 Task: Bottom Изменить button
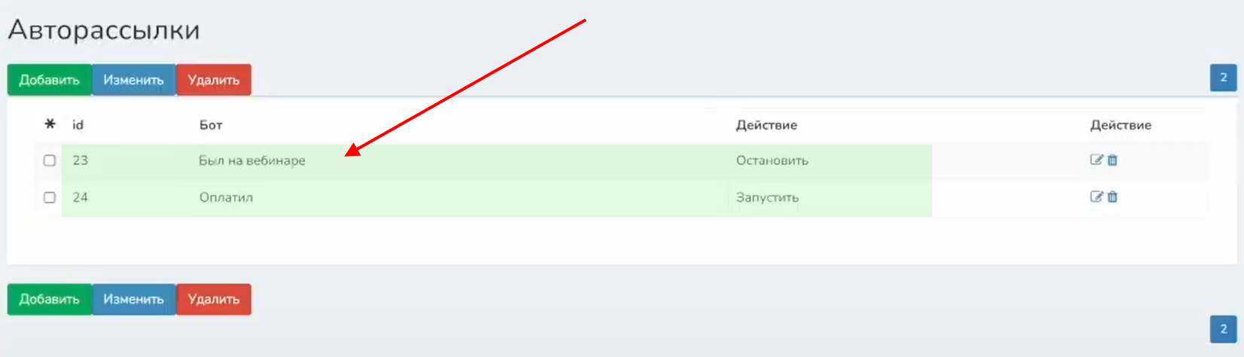click(x=134, y=299)
